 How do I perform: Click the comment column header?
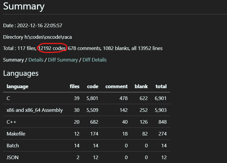pyautogui.click(x=116, y=86)
